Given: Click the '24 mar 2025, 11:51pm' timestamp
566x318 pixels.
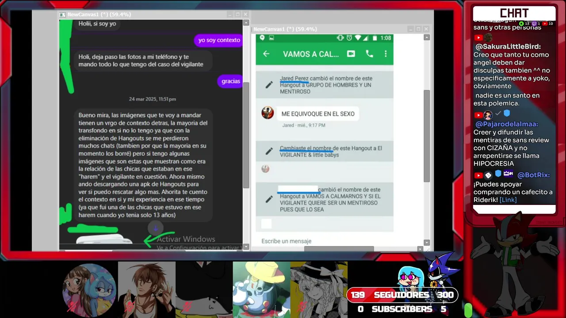Looking at the screenshot, I should pos(153,99).
